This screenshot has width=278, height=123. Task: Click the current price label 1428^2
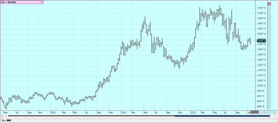tap(261, 41)
